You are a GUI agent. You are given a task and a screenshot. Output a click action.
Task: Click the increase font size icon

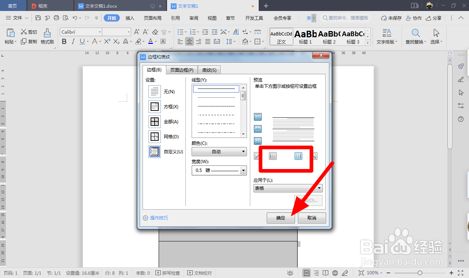tap(137, 32)
